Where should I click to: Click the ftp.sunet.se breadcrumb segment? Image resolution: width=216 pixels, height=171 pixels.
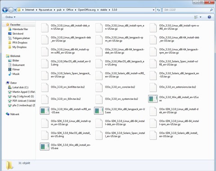[x=45, y=10]
